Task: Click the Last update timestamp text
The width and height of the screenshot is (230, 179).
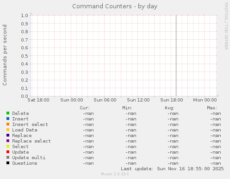Action: (x=172, y=169)
